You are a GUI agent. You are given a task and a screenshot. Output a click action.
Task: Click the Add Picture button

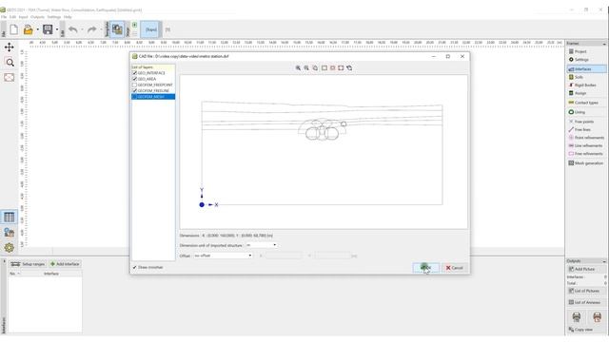(586, 269)
